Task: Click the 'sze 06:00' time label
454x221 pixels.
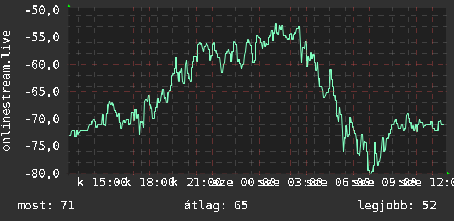Action: point(338,183)
